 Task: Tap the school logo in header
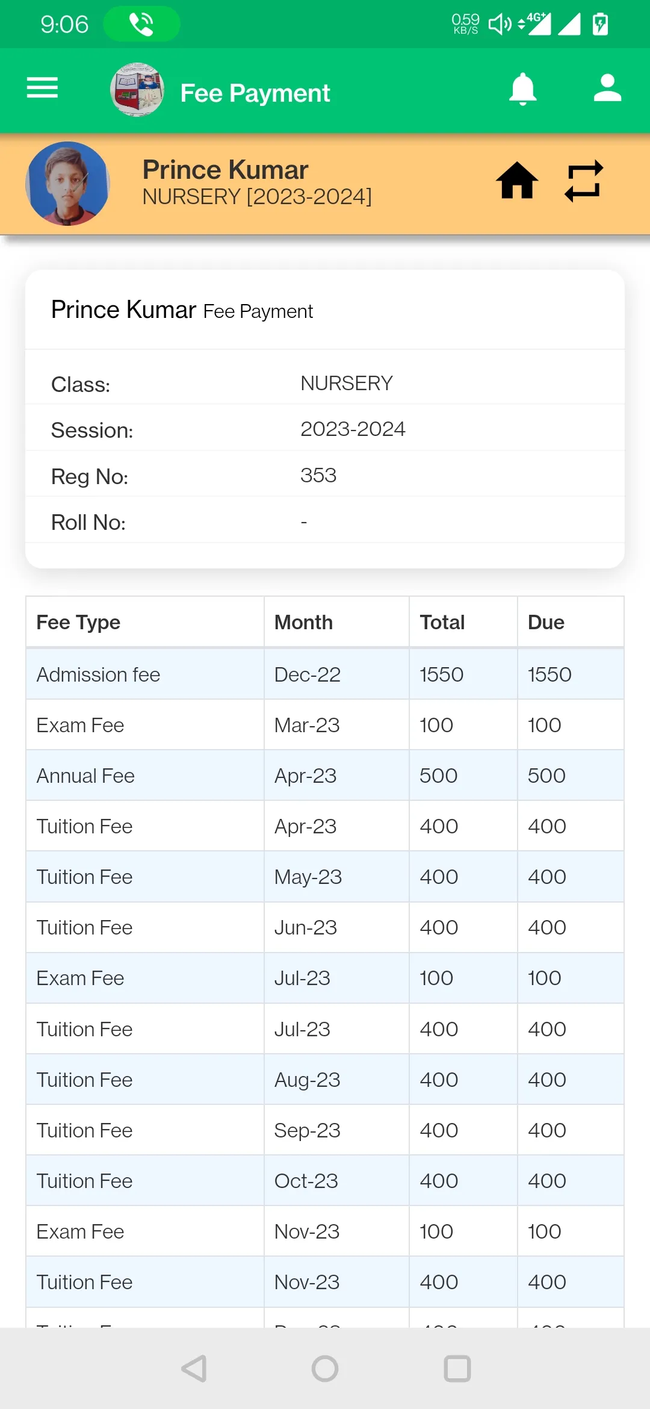pyautogui.click(x=137, y=90)
